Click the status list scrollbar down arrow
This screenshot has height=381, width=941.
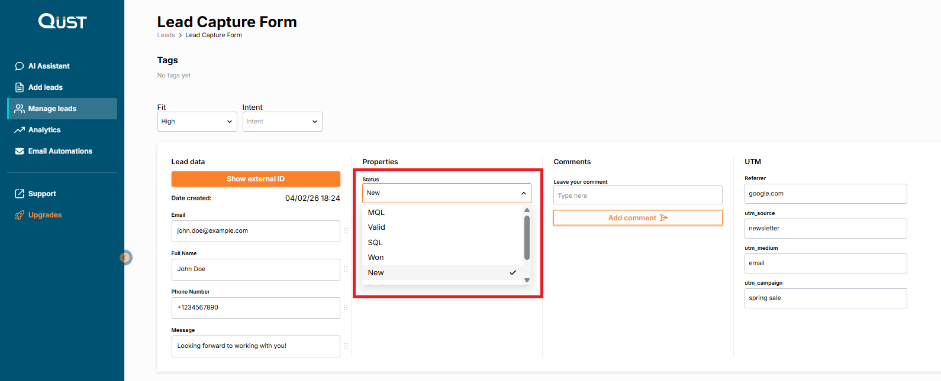coord(527,281)
